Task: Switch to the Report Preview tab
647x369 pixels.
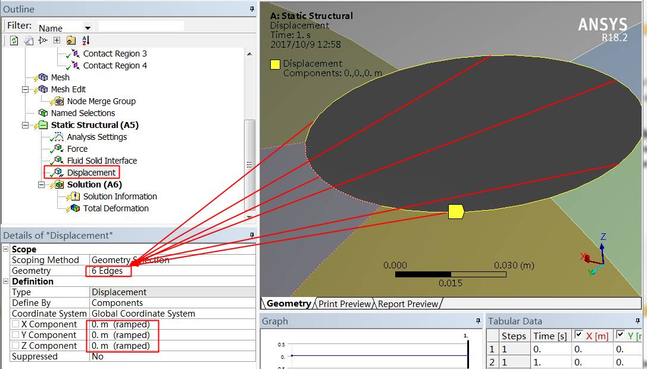Action: click(x=408, y=304)
